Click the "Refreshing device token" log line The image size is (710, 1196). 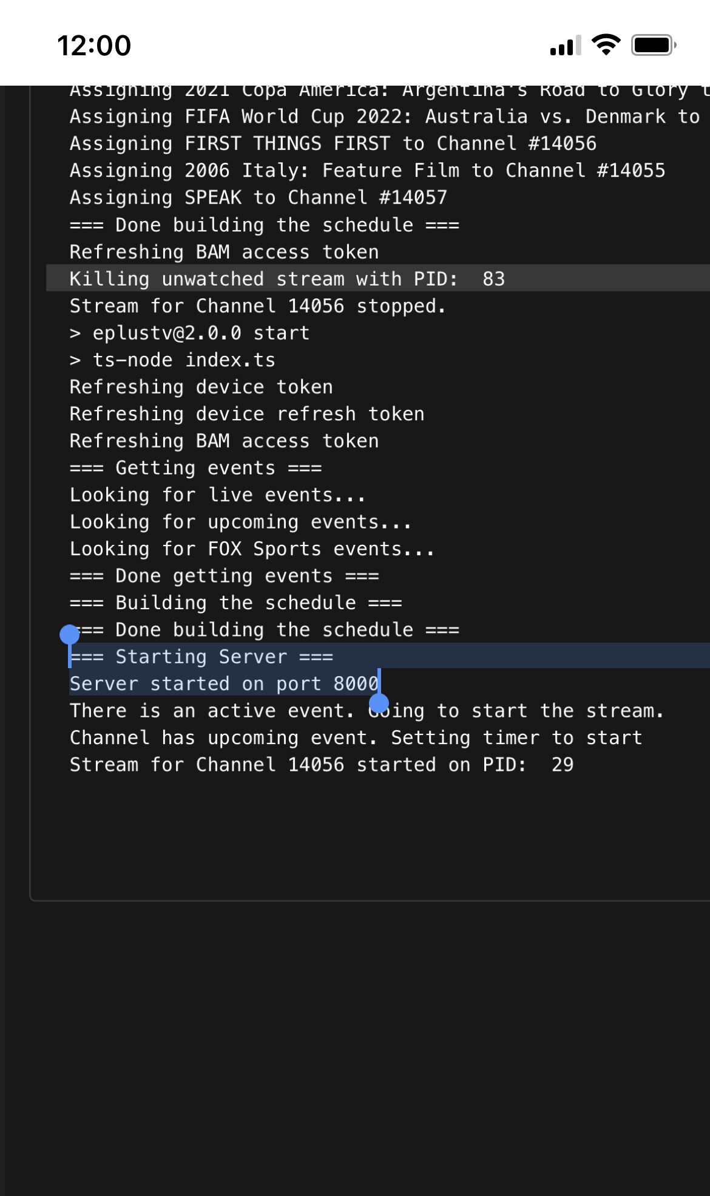(x=201, y=387)
